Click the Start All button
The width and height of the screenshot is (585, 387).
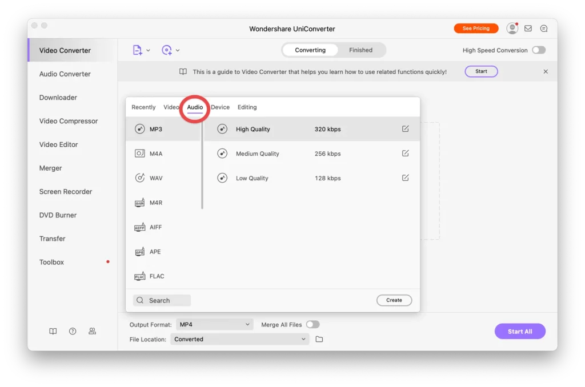point(519,332)
